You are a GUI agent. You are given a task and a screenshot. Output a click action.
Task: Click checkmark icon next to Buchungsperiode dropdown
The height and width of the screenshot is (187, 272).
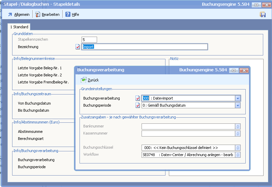click(138, 105)
